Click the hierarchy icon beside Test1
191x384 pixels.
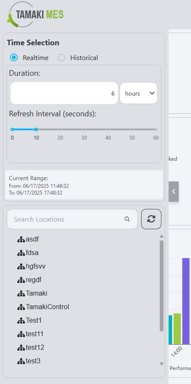pyautogui.click(x=21, y=321)
